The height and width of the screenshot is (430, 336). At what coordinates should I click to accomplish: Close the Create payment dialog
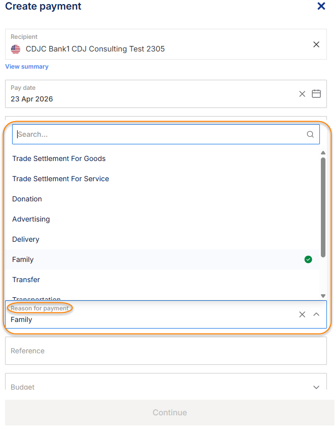321,6
